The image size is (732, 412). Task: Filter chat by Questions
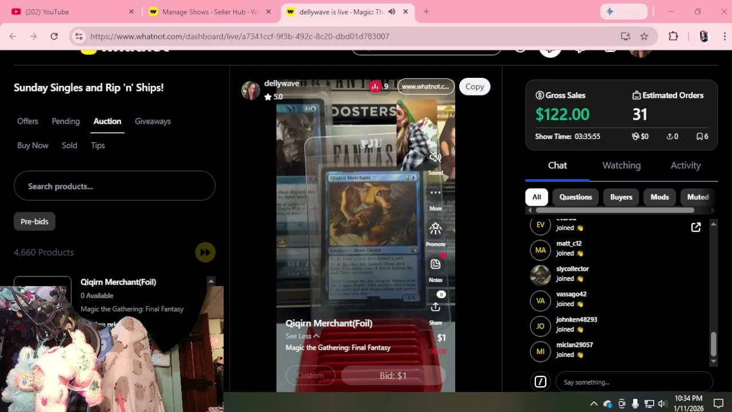[575, 197]
